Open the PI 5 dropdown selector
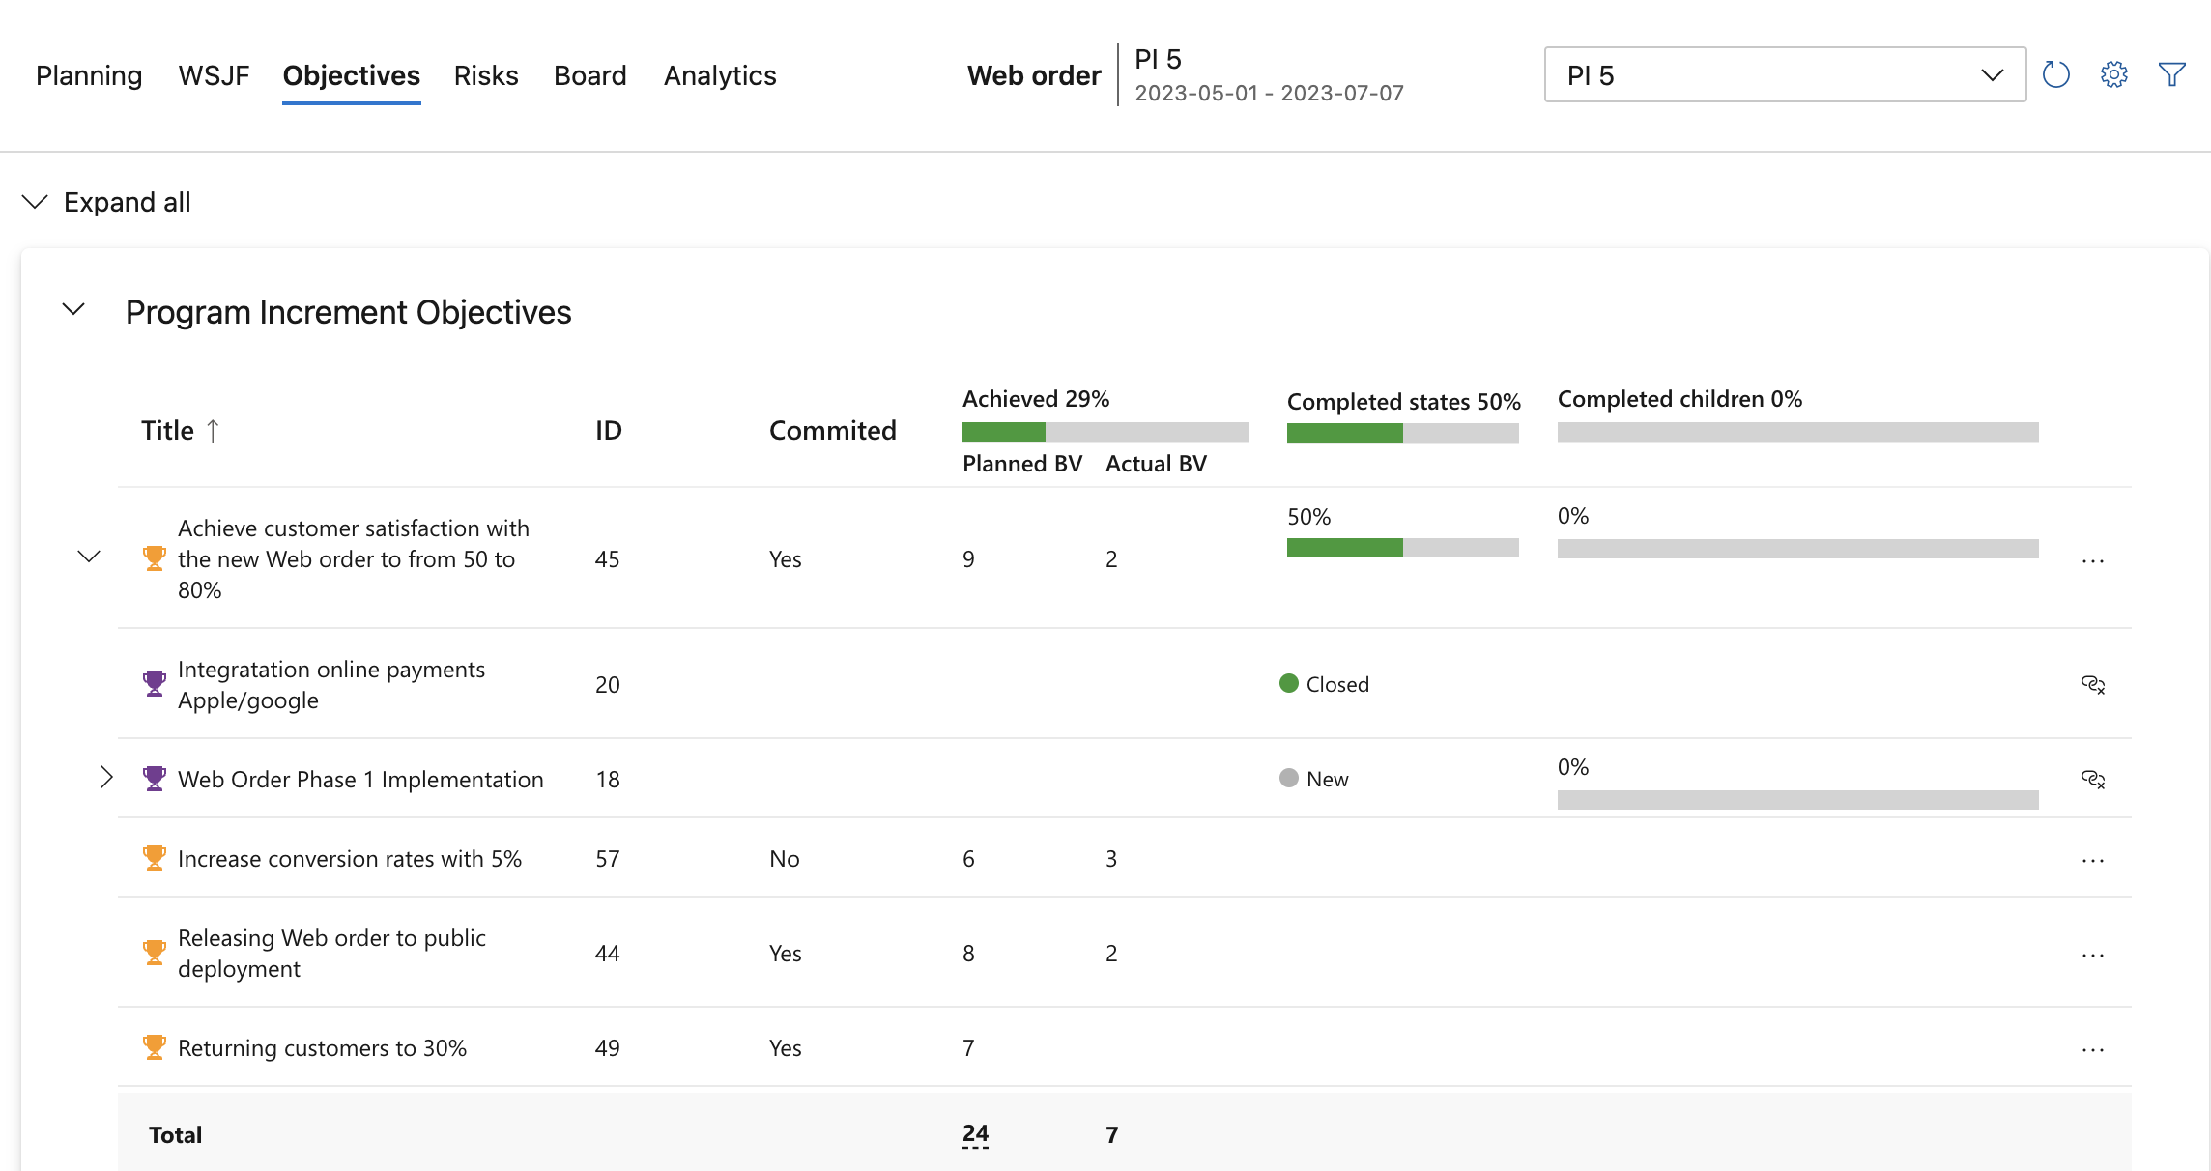 [x=1784, y=74]
